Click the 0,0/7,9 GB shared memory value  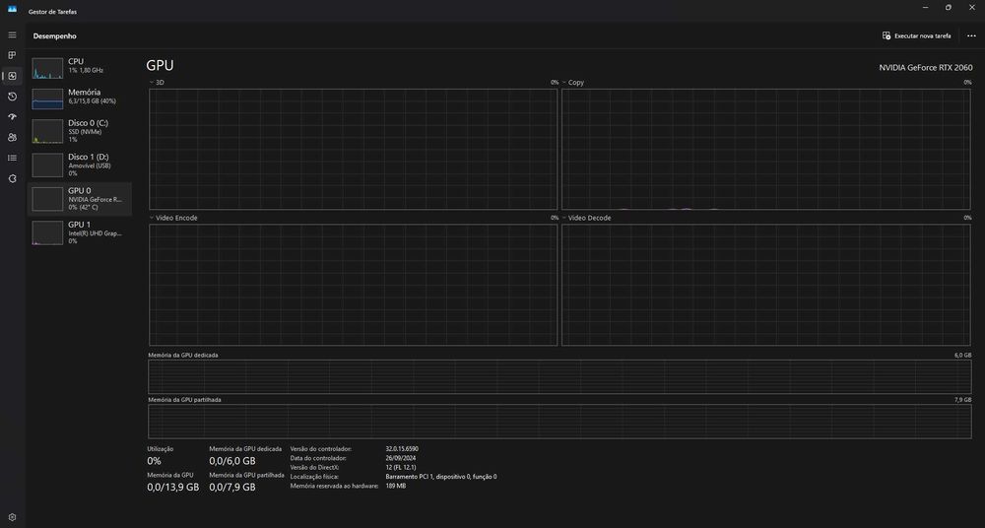coord(232,488)
